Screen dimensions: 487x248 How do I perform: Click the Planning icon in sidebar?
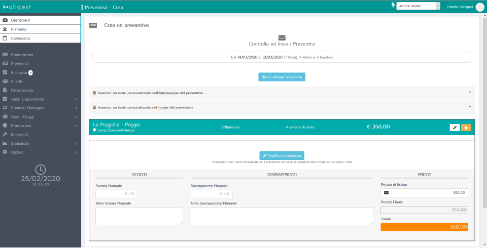point(5,29)
